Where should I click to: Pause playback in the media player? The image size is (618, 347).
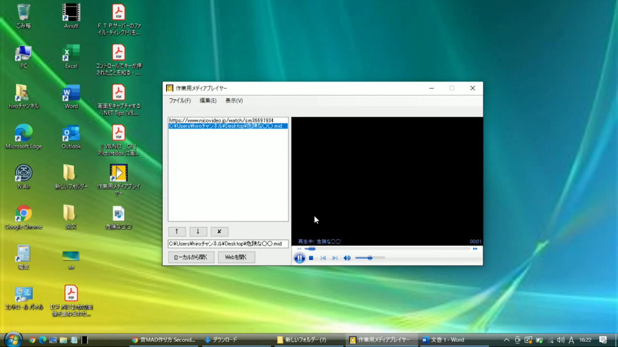point(299,258)
